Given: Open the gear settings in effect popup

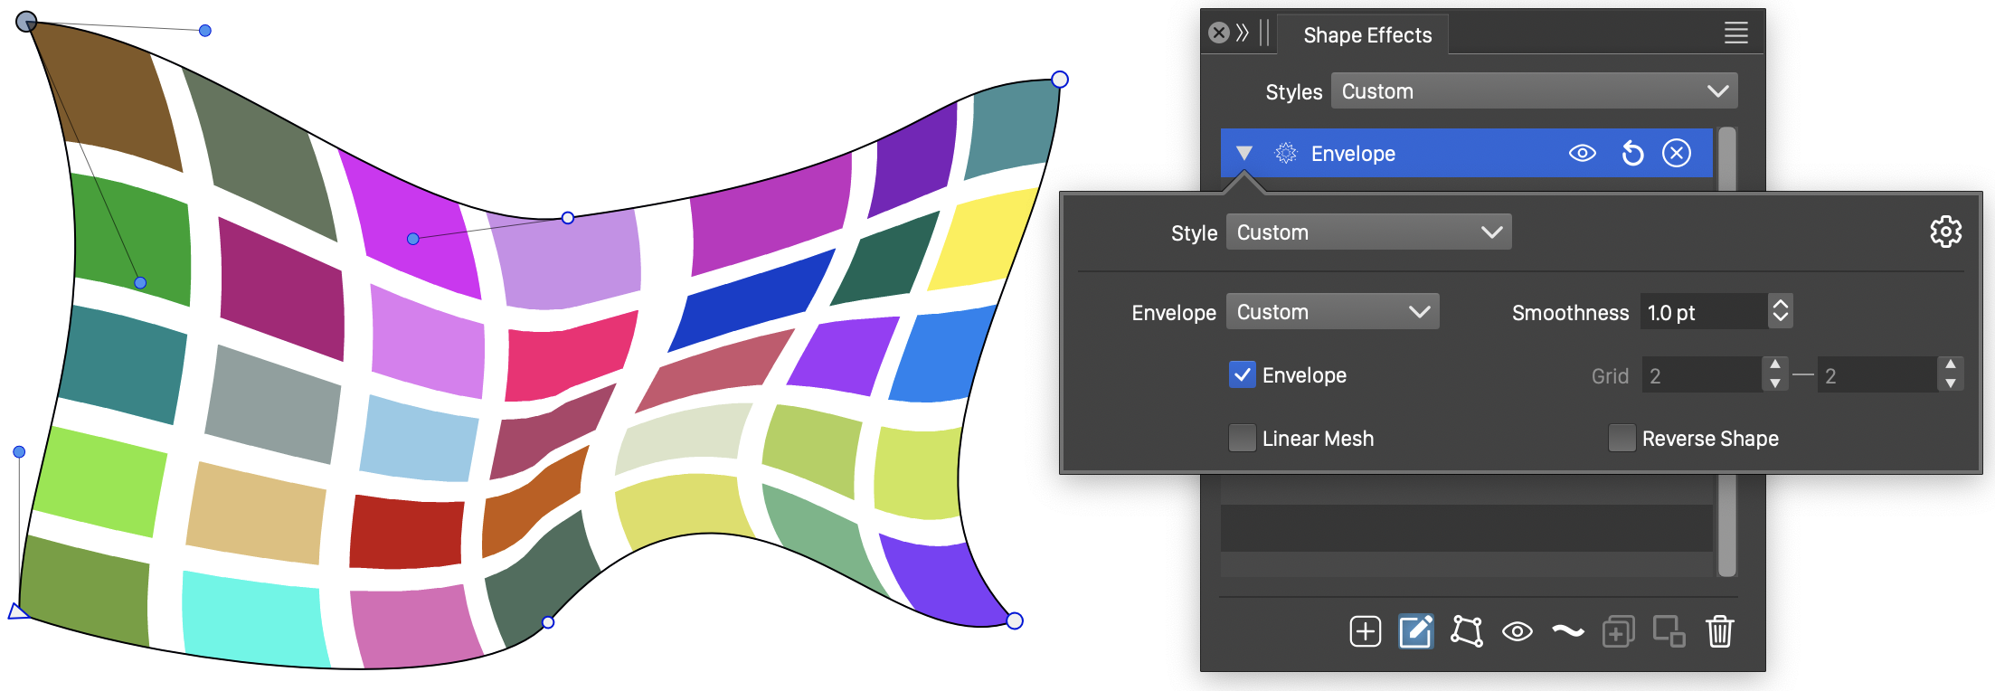Looking at the screenshot, I should click(1945, 232).
